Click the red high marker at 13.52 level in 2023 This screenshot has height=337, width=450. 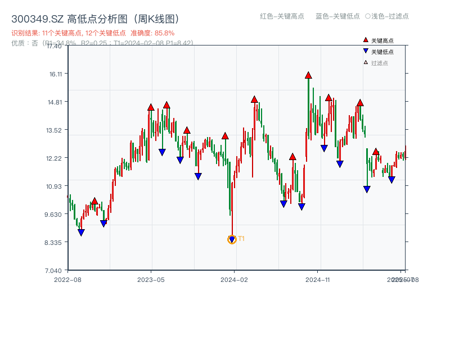(x=187, y=130)
